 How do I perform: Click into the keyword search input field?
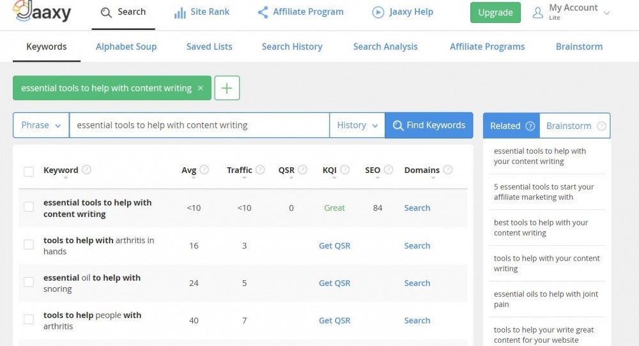[x=199, y=125]
